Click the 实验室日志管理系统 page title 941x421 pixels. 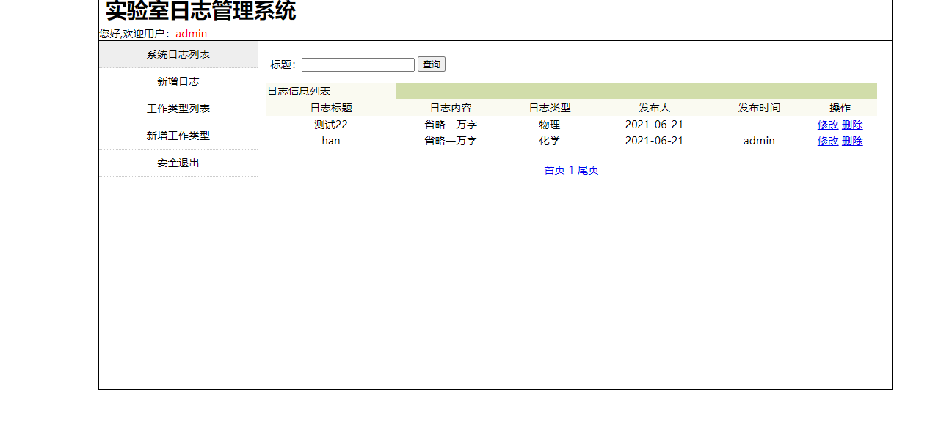click(200, 12)
